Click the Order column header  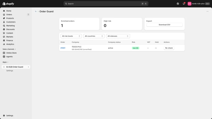click(x=63, y=42)
